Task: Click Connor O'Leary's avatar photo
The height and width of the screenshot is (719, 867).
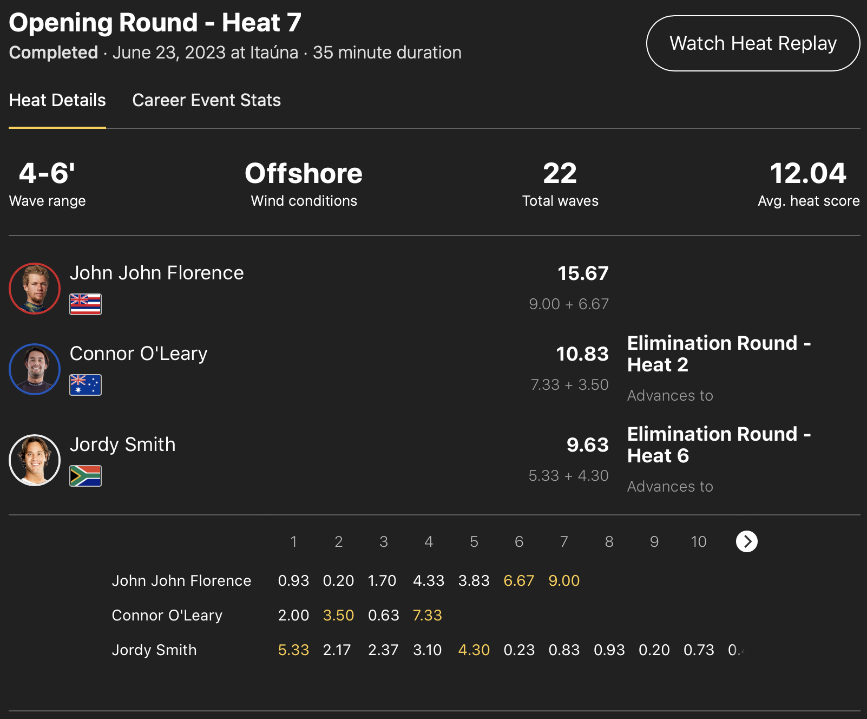Action: click(35, 369)
